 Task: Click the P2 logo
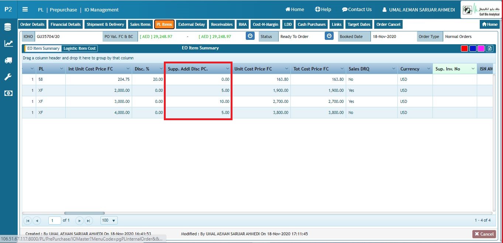[x=8, y=10]
